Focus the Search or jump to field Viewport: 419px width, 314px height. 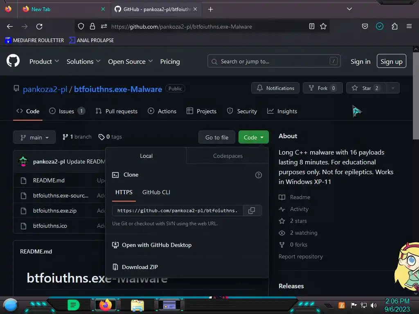[274, 61]
